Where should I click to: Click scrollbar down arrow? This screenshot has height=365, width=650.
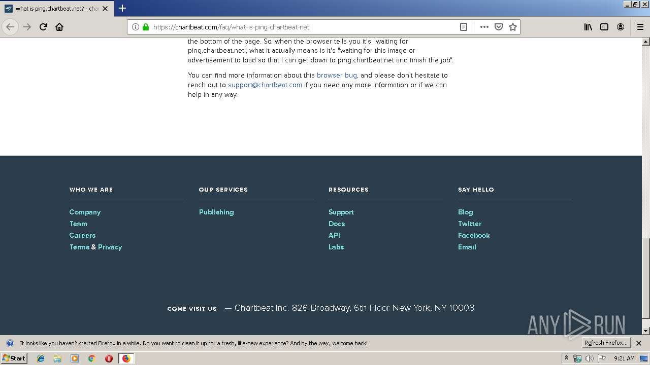click(646, 331)
